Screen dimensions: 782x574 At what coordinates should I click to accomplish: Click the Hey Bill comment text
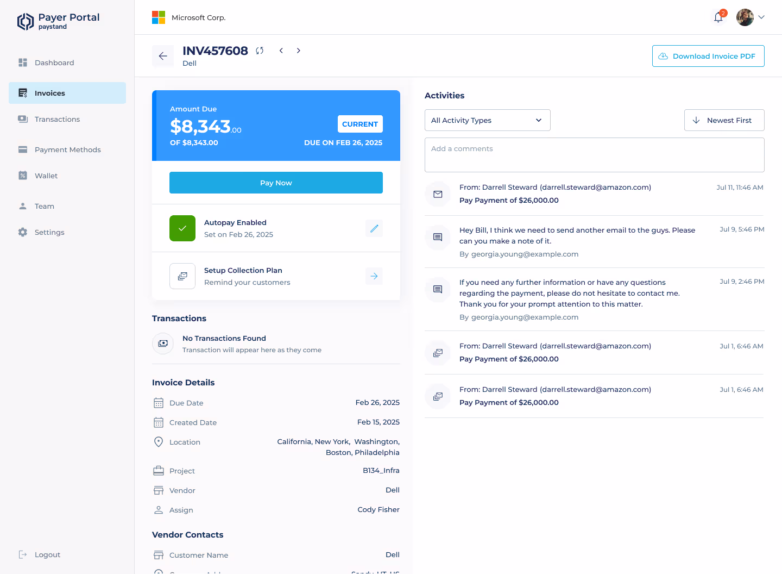(x=577, y=235)
